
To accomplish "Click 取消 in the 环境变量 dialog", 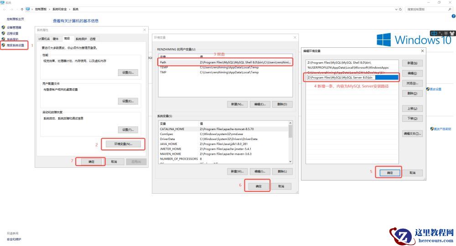I will click(281, 186).
